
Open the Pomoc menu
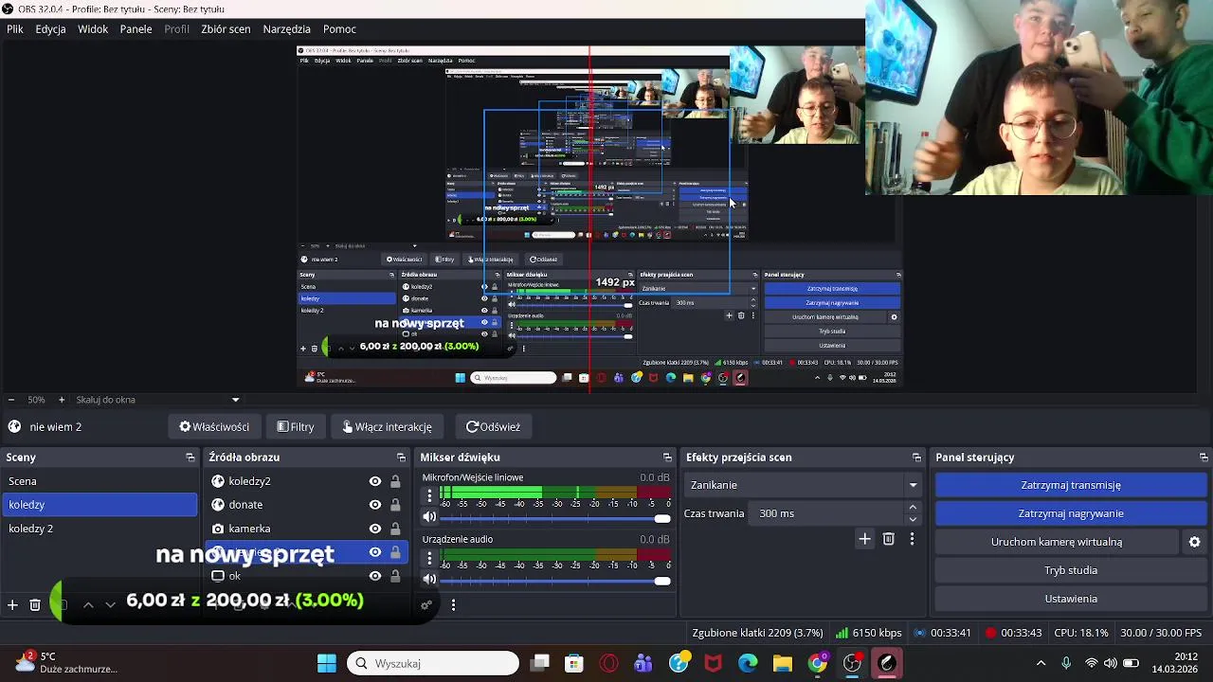339,29
